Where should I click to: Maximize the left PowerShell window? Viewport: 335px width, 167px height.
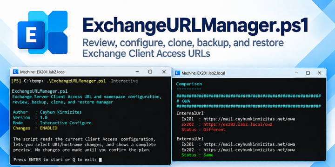[150, 72]
